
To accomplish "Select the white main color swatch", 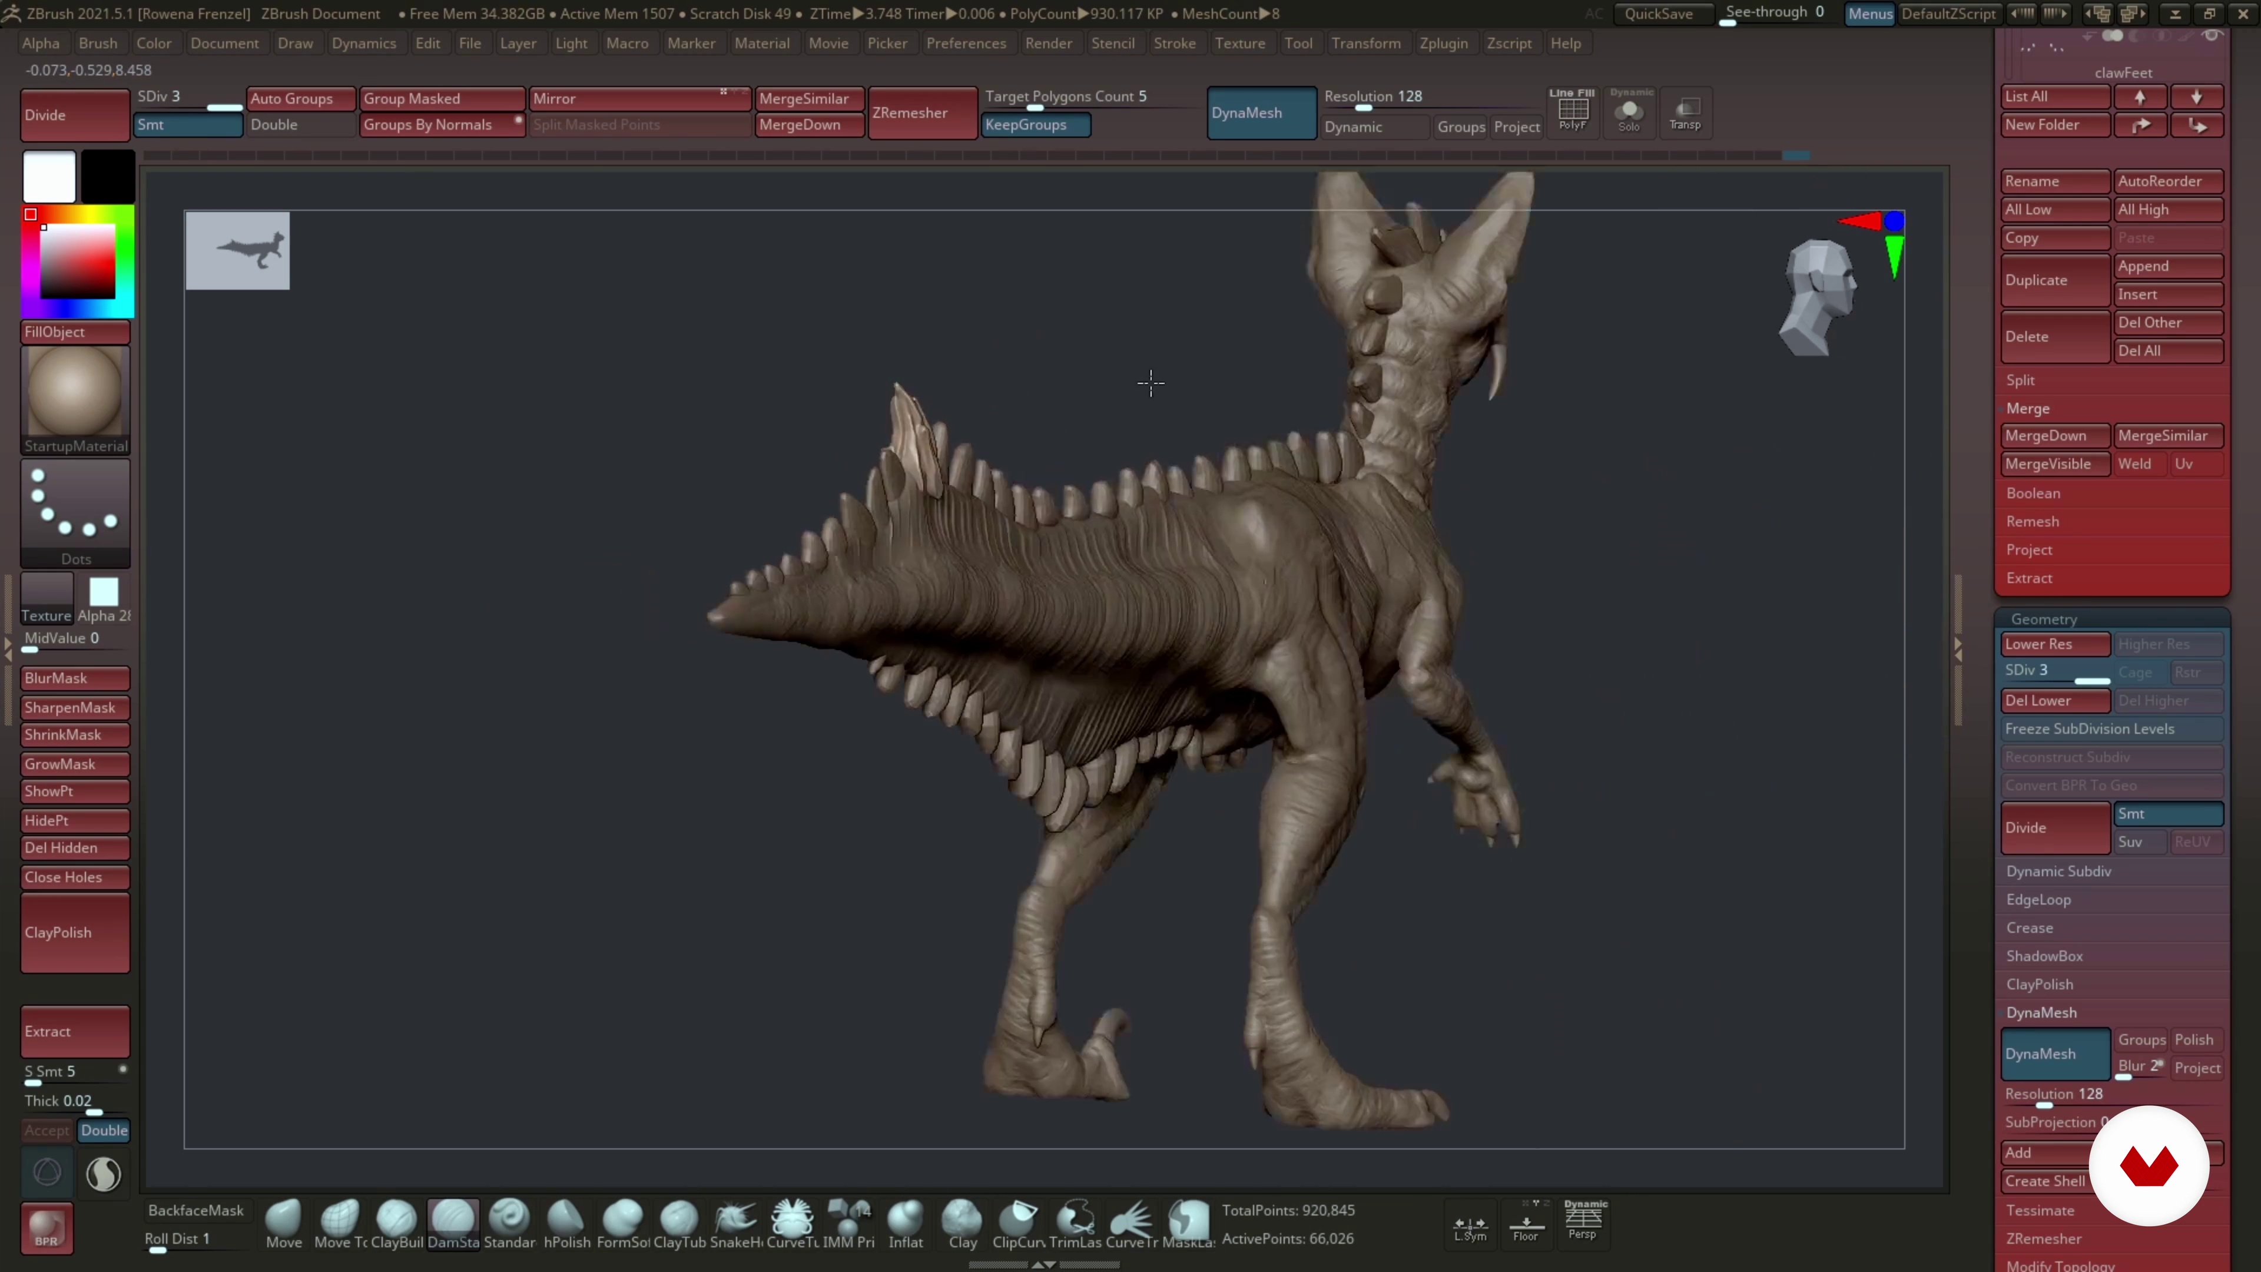I will tap(49, 177).
